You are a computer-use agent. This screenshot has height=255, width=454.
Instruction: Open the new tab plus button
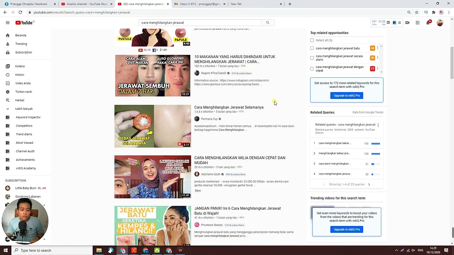290,4
